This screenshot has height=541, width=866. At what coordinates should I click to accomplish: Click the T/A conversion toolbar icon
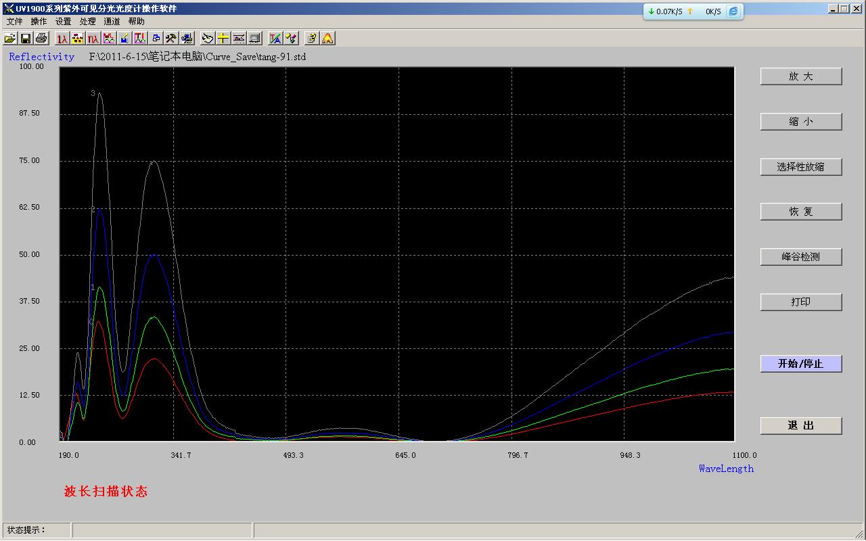point(275,39)
